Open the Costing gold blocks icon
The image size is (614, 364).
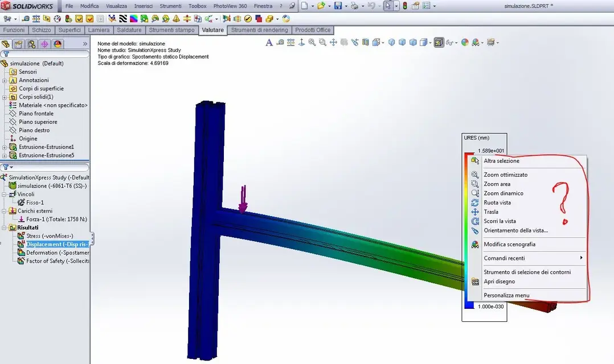click(x=269, y=18)
